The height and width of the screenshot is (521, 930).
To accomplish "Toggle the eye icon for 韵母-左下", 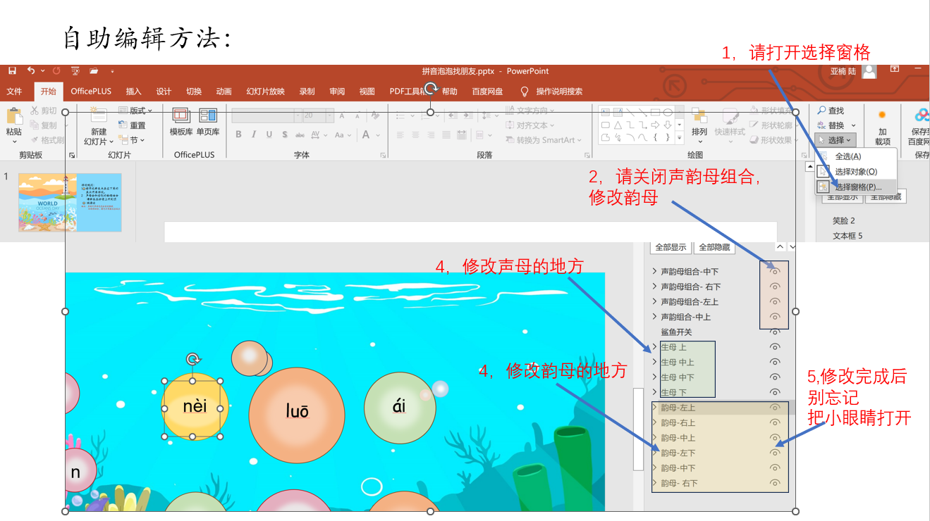I will point(774,453).
